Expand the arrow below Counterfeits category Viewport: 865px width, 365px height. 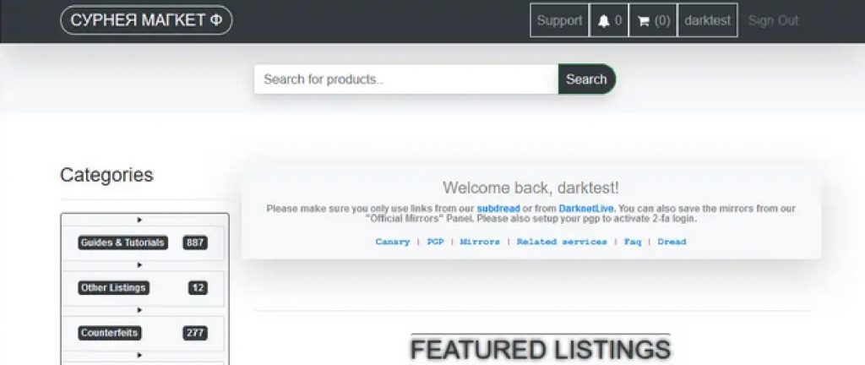[139, 355]
